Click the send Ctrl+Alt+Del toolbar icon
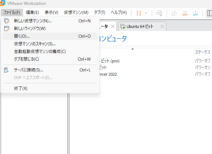Screen dimensions: 212x154 point(159,13)
